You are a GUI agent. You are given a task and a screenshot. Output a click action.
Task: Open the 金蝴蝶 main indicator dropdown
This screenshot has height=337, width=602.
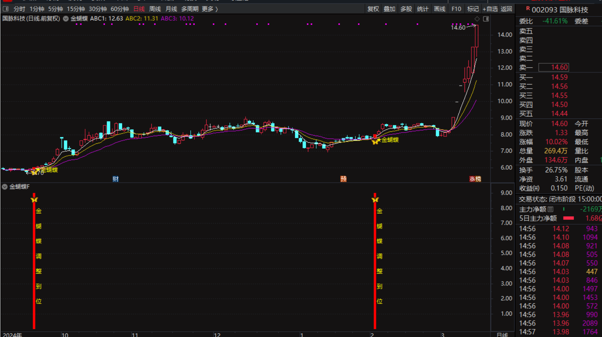pos(66,19)
